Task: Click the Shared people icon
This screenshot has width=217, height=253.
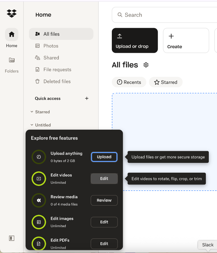Action: pos(37,58)
